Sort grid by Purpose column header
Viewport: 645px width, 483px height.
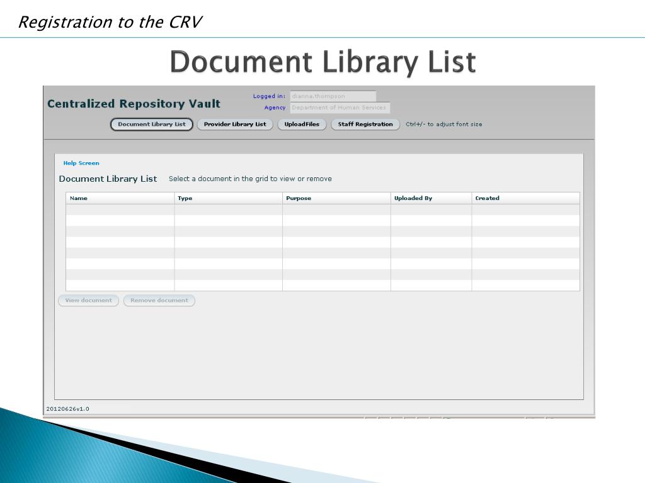pos(336,198)
